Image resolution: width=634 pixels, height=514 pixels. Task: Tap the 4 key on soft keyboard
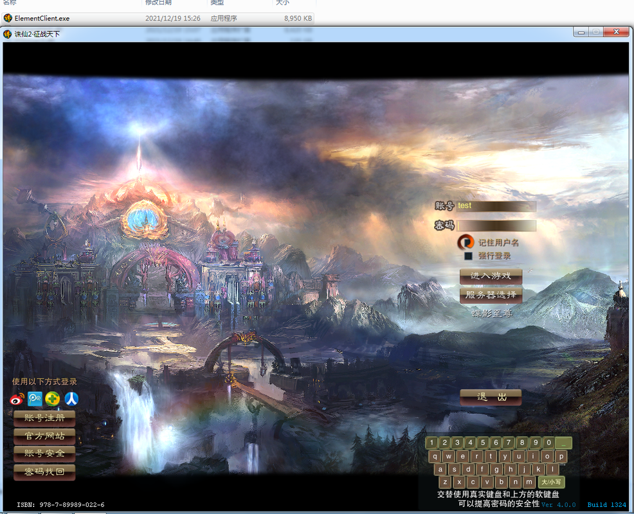click(x=470, y=443)
